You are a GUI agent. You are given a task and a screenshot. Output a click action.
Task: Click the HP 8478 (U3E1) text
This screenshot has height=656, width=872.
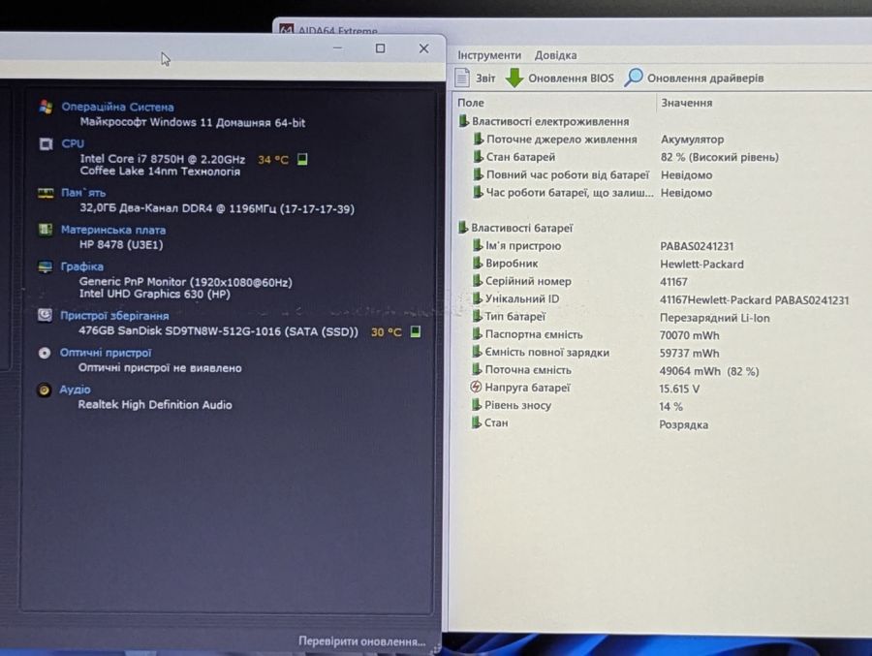(121, 245)
